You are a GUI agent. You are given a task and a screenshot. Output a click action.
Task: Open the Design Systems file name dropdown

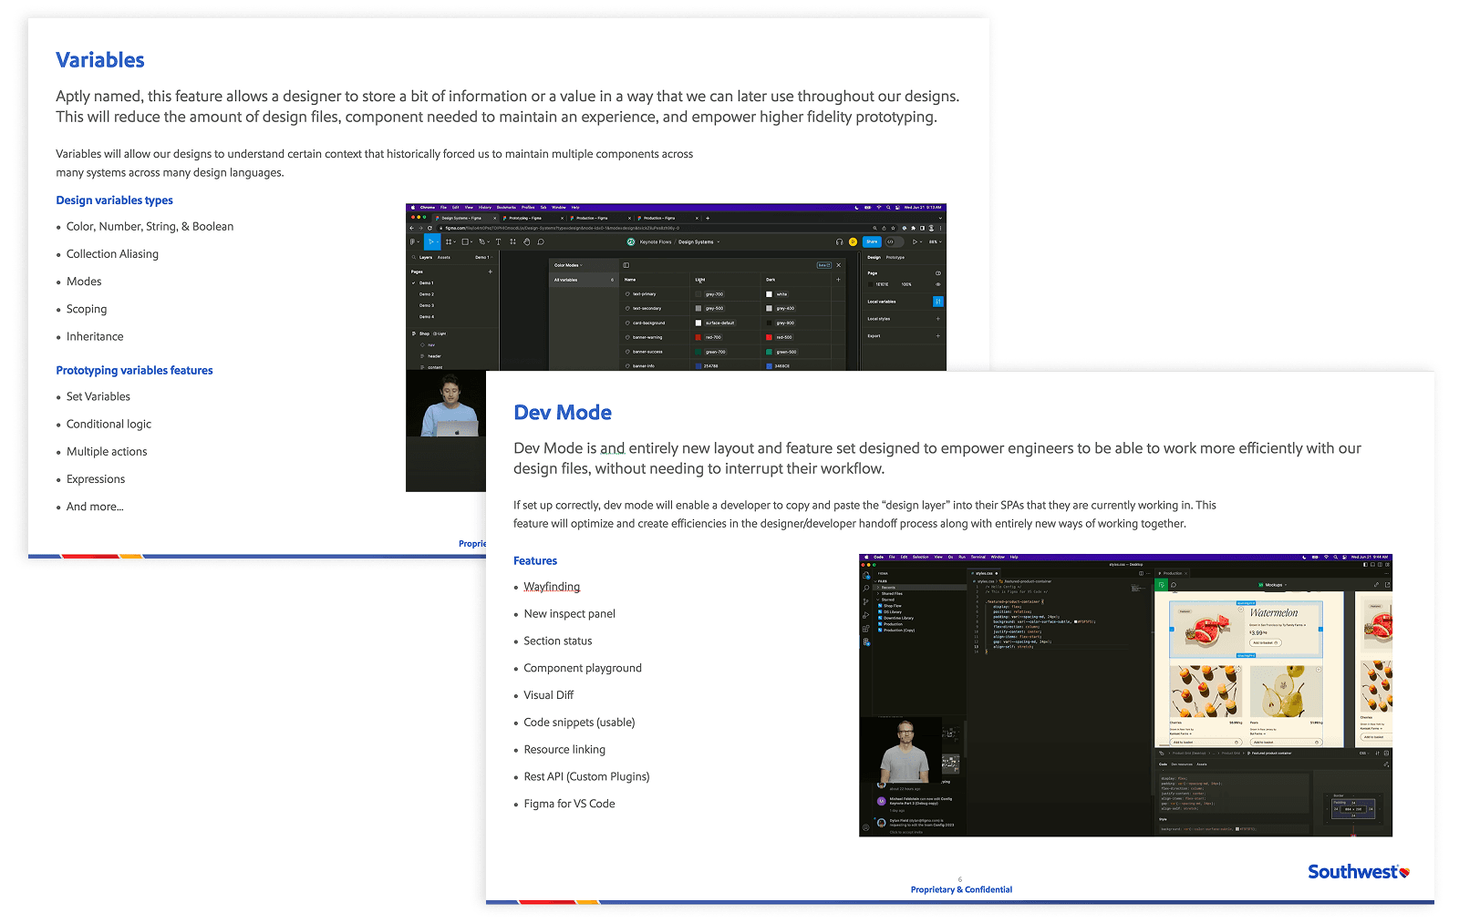(699, 242)
